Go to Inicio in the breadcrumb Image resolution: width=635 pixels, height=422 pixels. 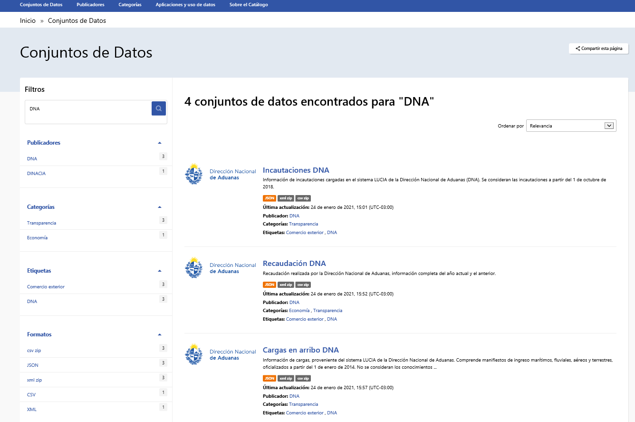coord(28,21)
